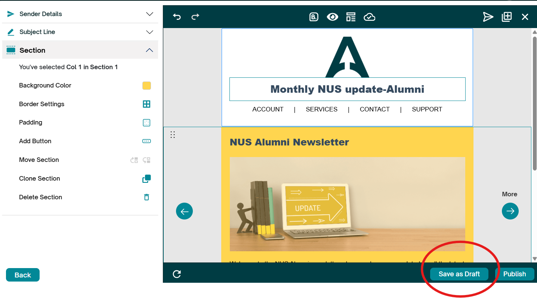
Task: Click Save as Draft button
Action: (x=459, y=274)
